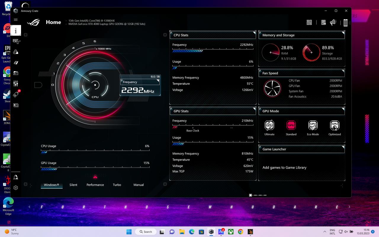The image size is (379, 237).
Task: Select the Eco Mode GPU option
Action: 313,128
